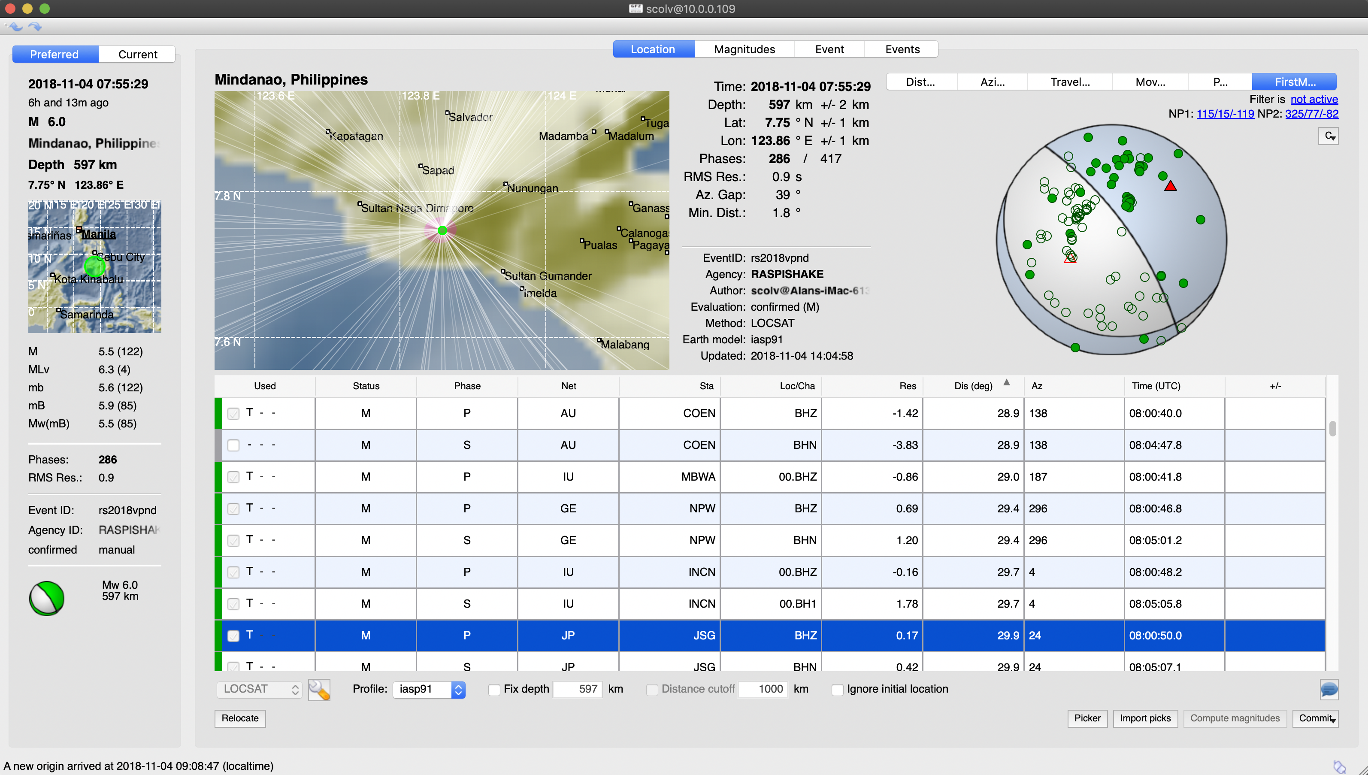Viewport: 1368px width, 775px height.
Task: Open the Azi... plot tab
Action: tap(993, 82)
